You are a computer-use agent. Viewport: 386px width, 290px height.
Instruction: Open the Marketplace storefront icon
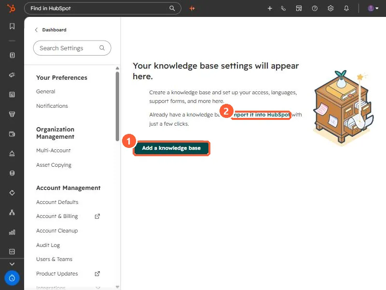tap(299, 8)
